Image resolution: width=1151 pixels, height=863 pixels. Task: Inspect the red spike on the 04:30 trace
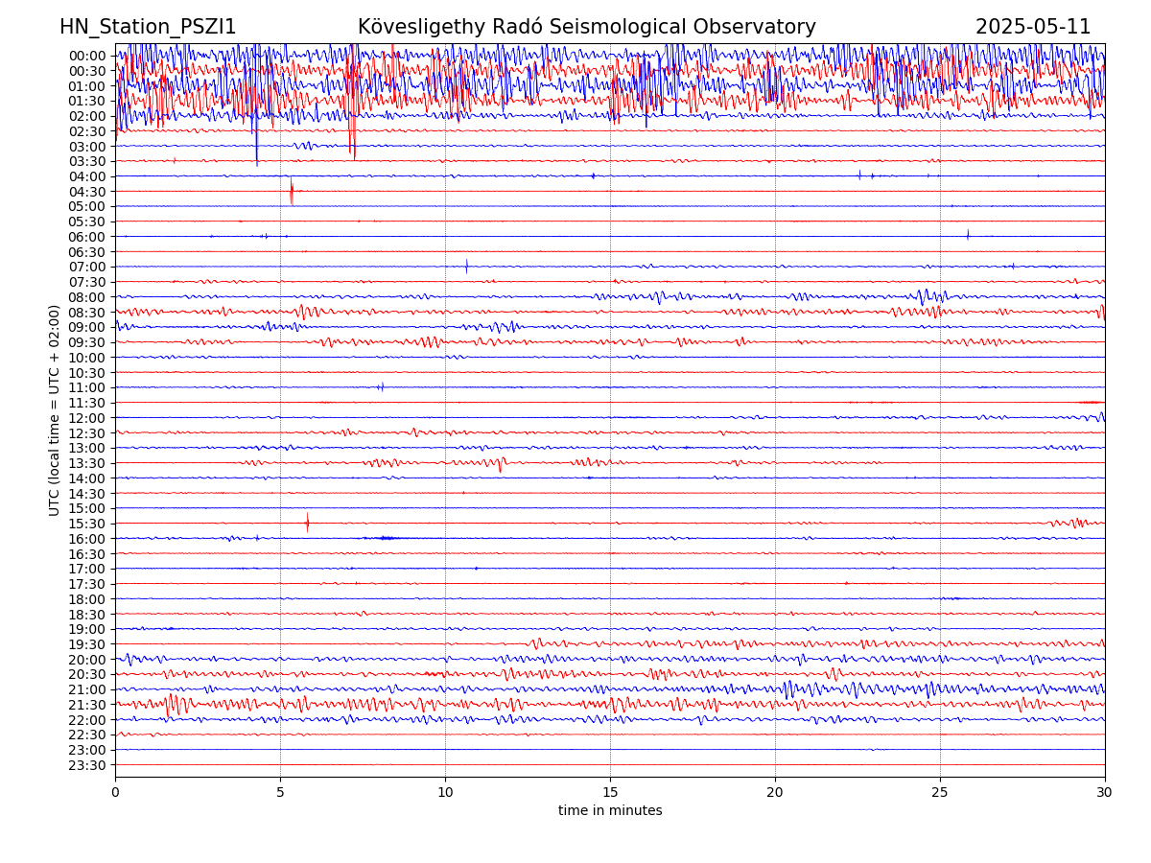(x=292, y=192)
